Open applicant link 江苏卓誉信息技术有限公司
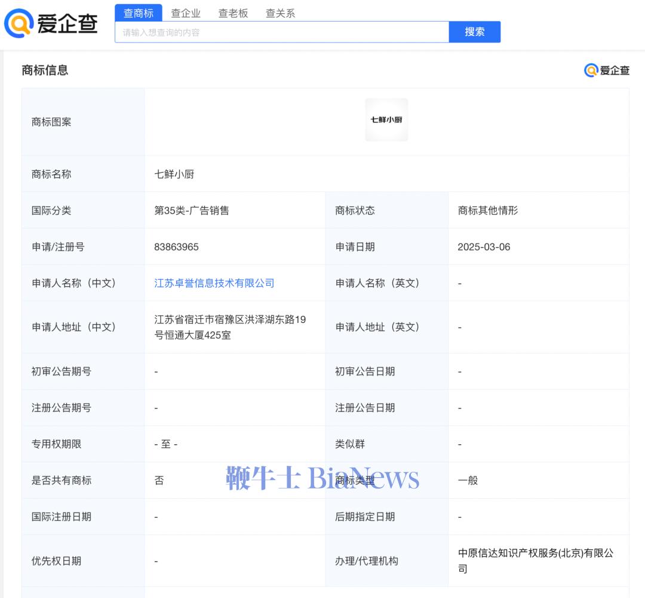 214,283
